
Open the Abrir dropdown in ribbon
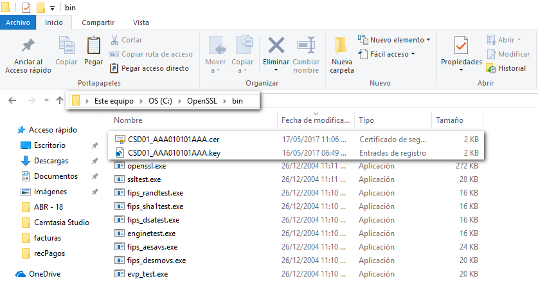(x=504, y=40)
